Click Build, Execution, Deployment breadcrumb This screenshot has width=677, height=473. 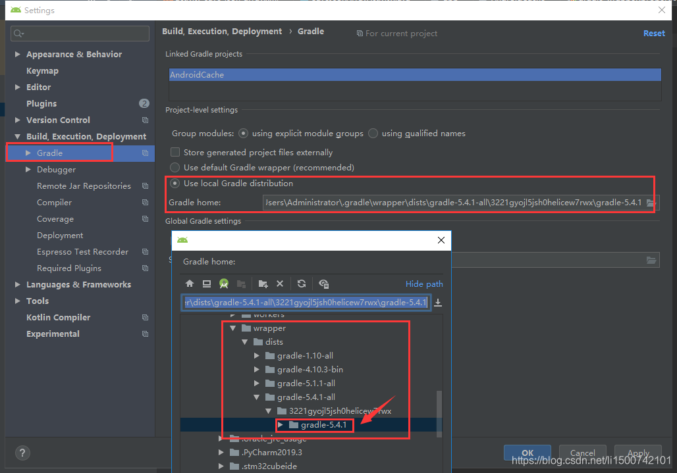[x=222, y=32]
